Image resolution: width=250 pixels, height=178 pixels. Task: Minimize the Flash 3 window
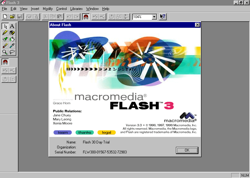click(x=236, y=3)
